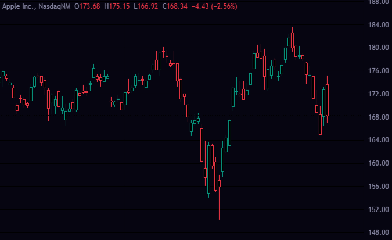Select the leftmost candle on the chart
The width and height of the screenshot is (392, 240).
(3, 76)
